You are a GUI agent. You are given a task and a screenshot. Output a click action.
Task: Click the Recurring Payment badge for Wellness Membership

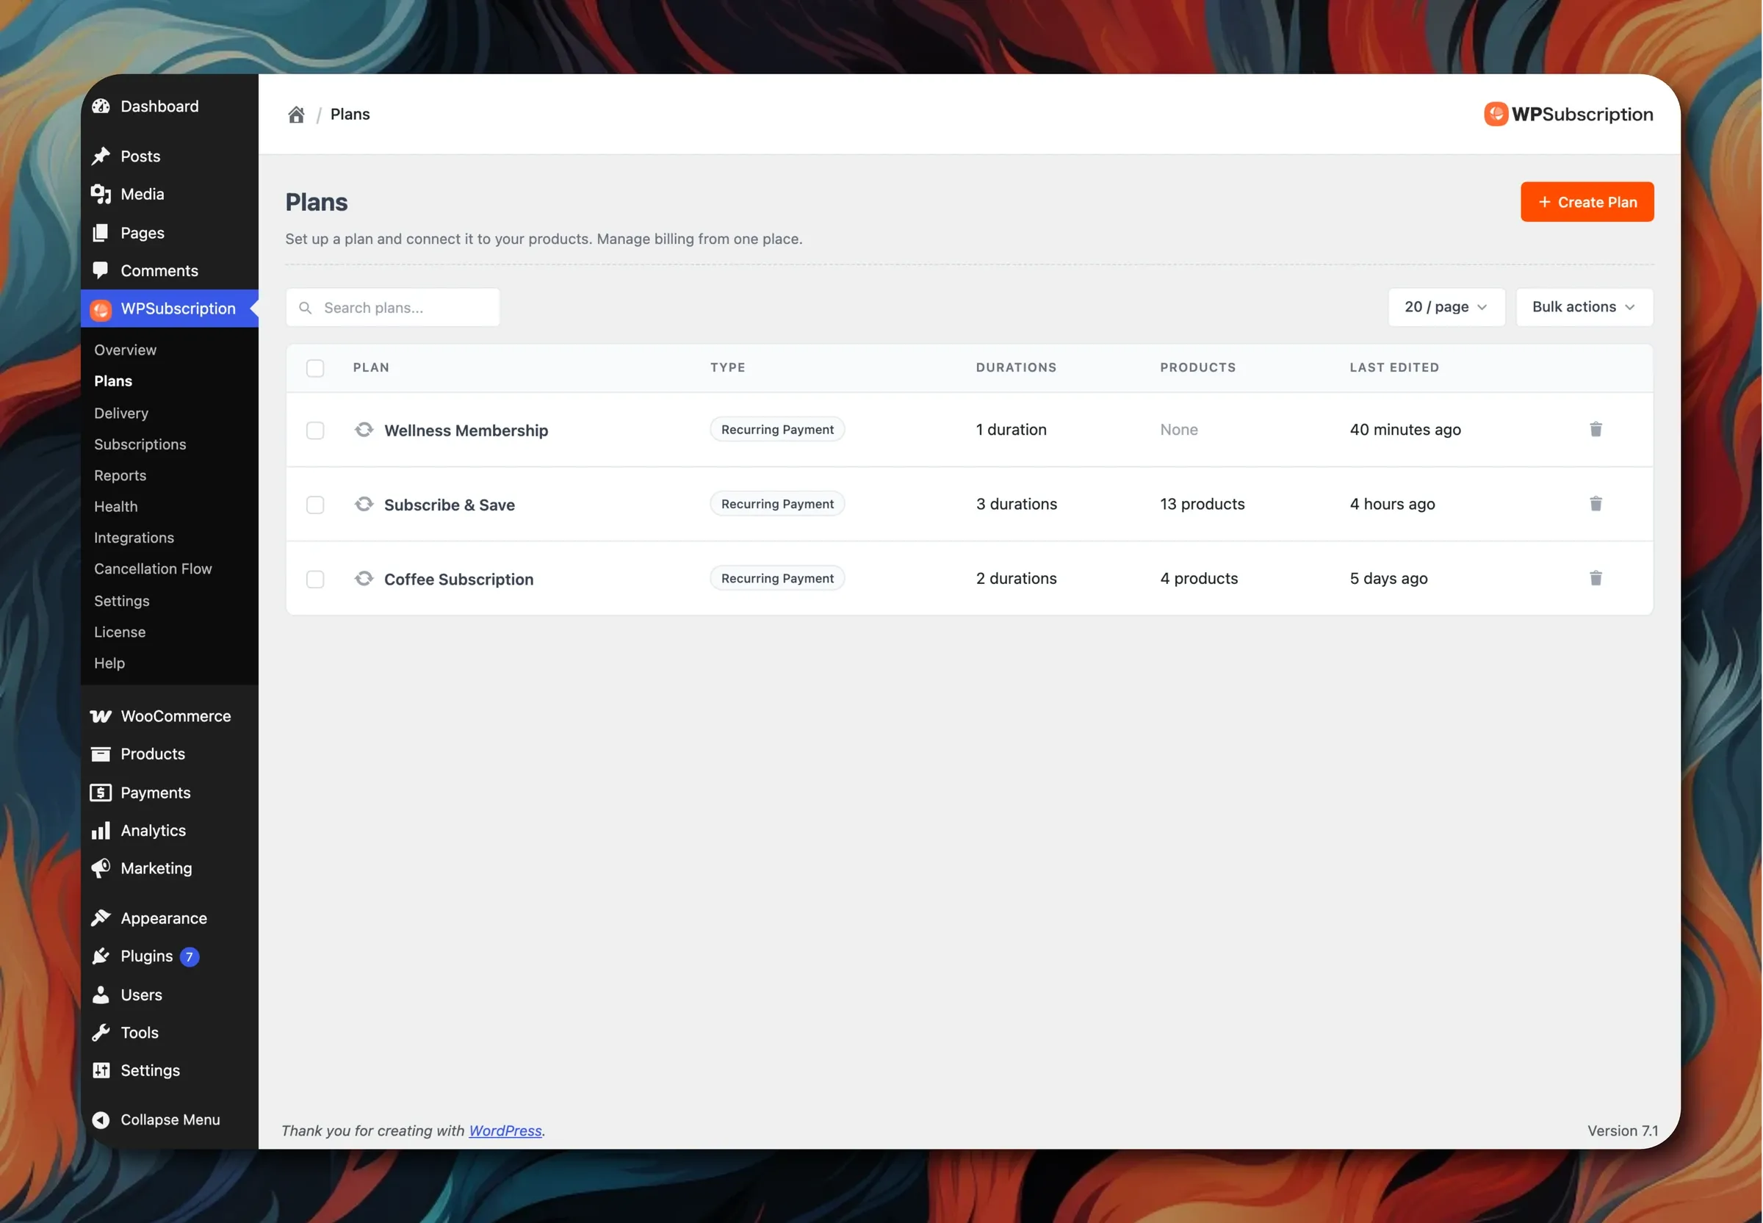(777, 429)
